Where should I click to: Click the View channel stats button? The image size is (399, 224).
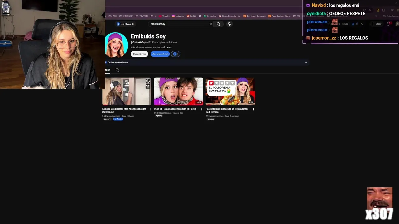tap(160, 54)
